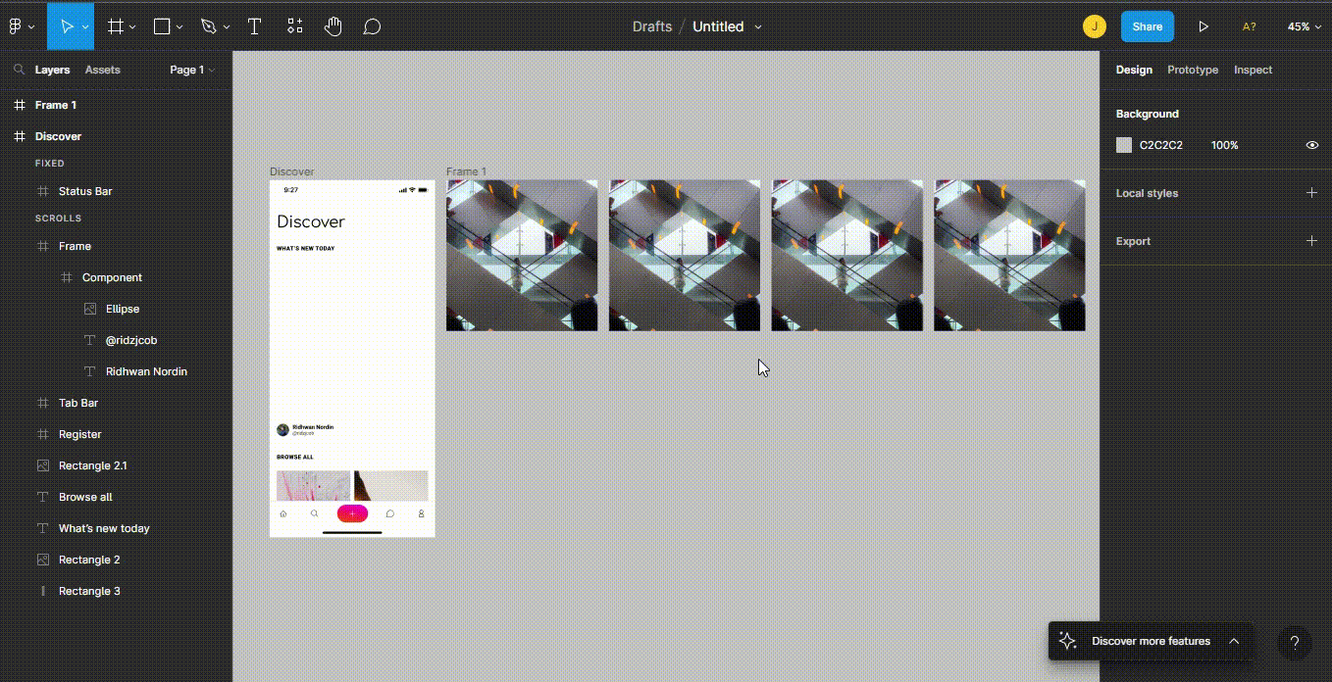Select the Move tool arrow
Viewport: 1332px width, 682px height.
point(66,26)
